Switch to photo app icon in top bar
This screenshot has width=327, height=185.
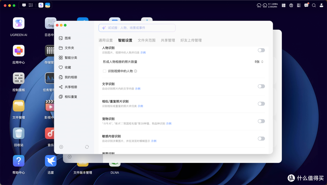pyautogui.click(x=48, y=5)
